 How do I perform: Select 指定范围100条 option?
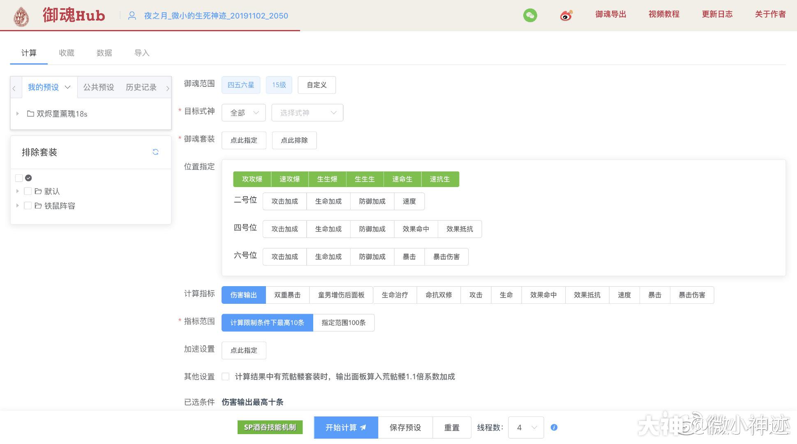click(x=344, y=323)
